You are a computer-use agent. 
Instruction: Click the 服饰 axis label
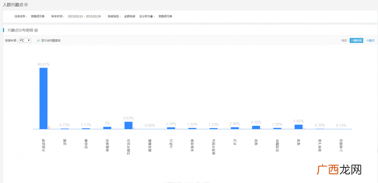[x=65, y=142]
